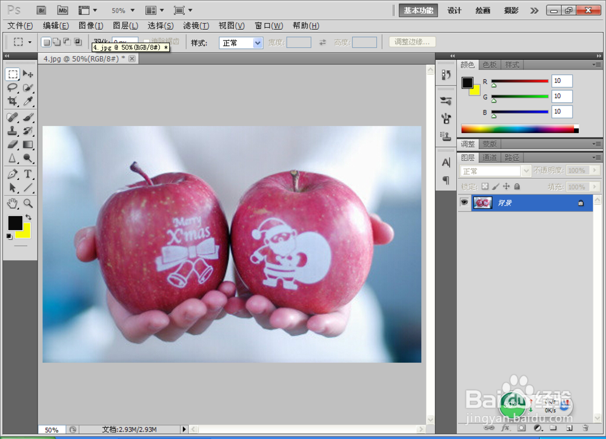Viewport: 606px width, 439px height.
Task: Select the Pen tool
Action: (x=13, y=174)
